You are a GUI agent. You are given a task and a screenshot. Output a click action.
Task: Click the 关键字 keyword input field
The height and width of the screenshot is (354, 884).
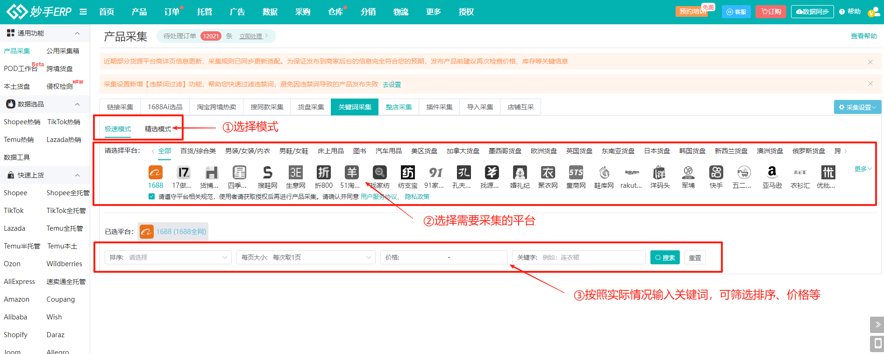(x=591, y=257)
